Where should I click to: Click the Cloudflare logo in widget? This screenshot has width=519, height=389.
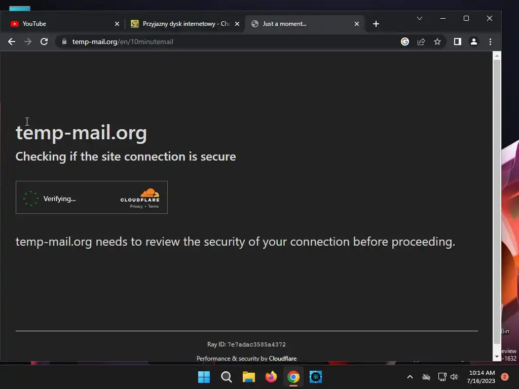coord(140,195)
